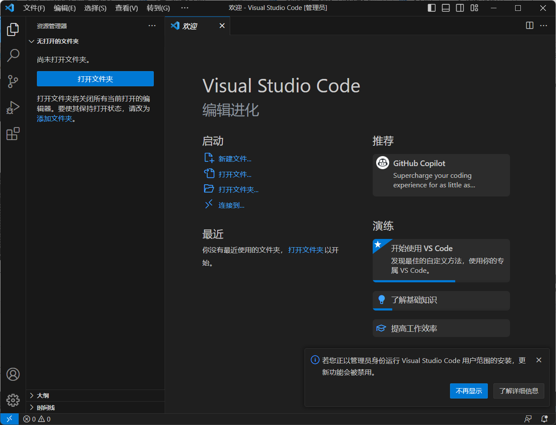The width and height of the screenshot is (556, 425).
Task: Open the notifications bell in status bar
Action: click(544, 419)
